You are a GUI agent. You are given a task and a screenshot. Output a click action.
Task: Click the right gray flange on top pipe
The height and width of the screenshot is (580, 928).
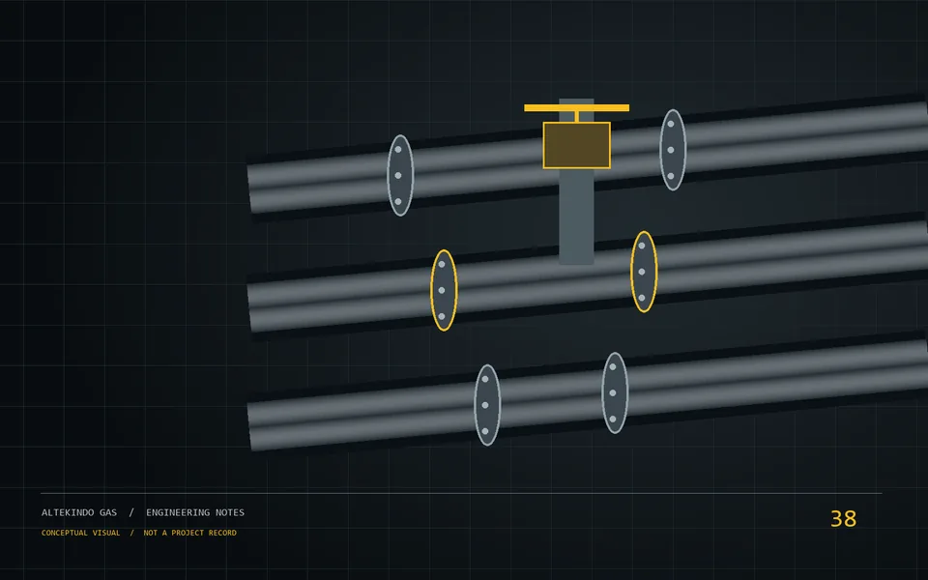pos(673,150)
